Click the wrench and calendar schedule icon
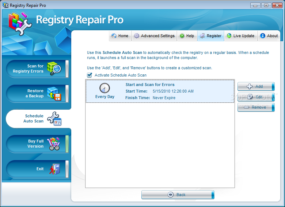285x207 pixels. tap(54, 118)
